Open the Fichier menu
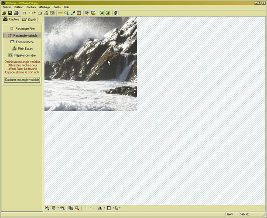The height and width of the screenshot is (218, 267). [7, 7]
